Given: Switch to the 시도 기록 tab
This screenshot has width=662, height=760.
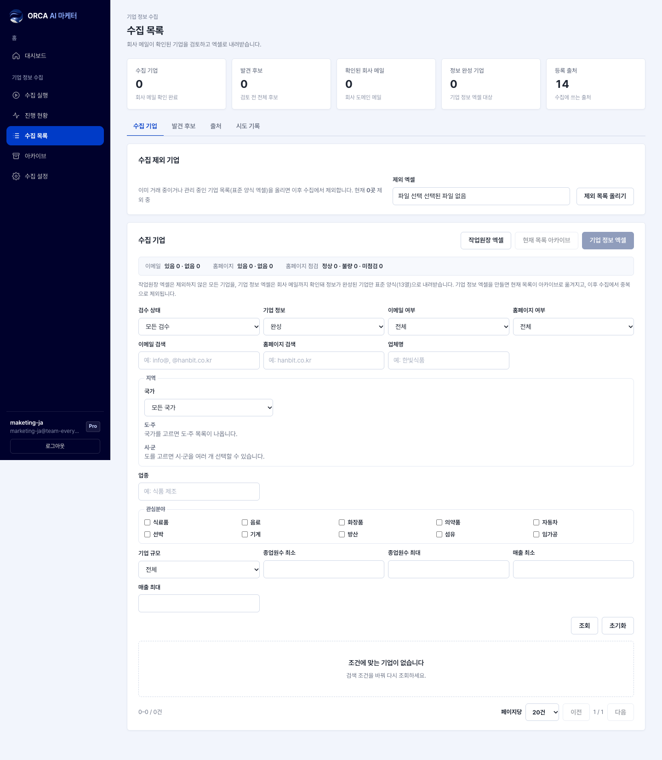Looking at the screenshot, I should coord(248,126).
